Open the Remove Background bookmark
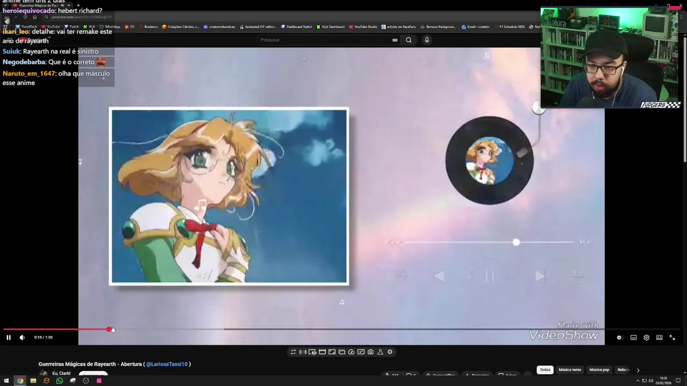687x386 pixels. click(x=438, y=27)
